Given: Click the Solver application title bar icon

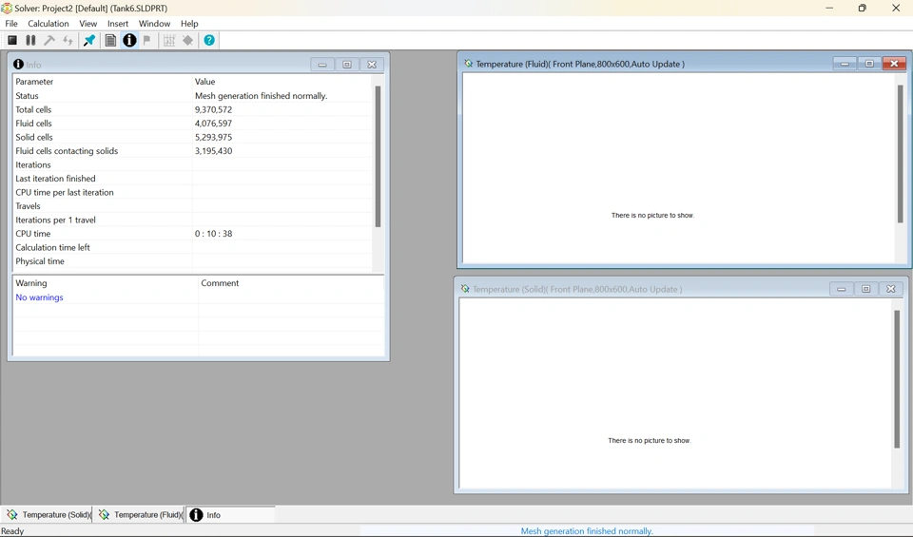Looking at the screenshot, I should click(7, 9).
